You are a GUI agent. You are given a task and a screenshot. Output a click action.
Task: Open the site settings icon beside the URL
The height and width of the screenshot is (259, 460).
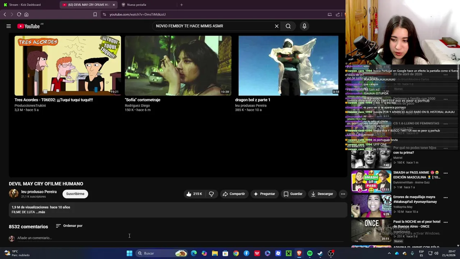pyautogui.click(x=104, y=14)
